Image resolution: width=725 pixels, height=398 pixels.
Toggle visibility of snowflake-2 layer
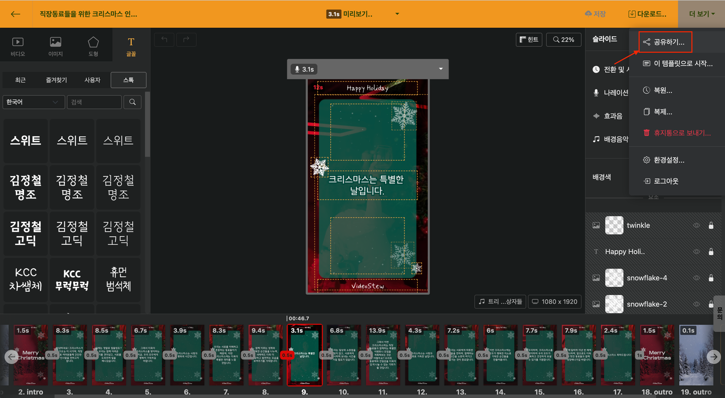(x=696, y=304)
